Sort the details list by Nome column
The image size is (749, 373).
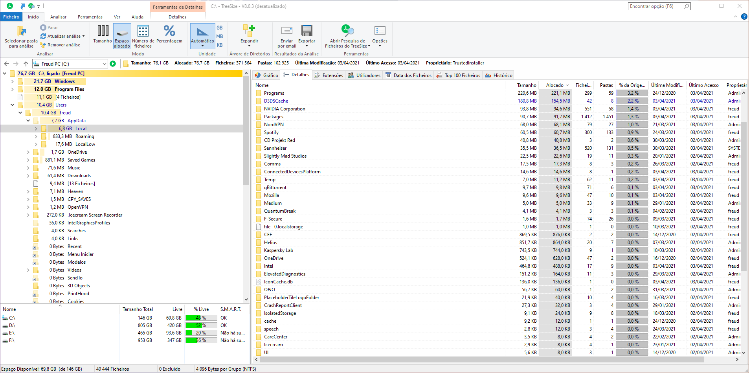(x=379, y=85)
